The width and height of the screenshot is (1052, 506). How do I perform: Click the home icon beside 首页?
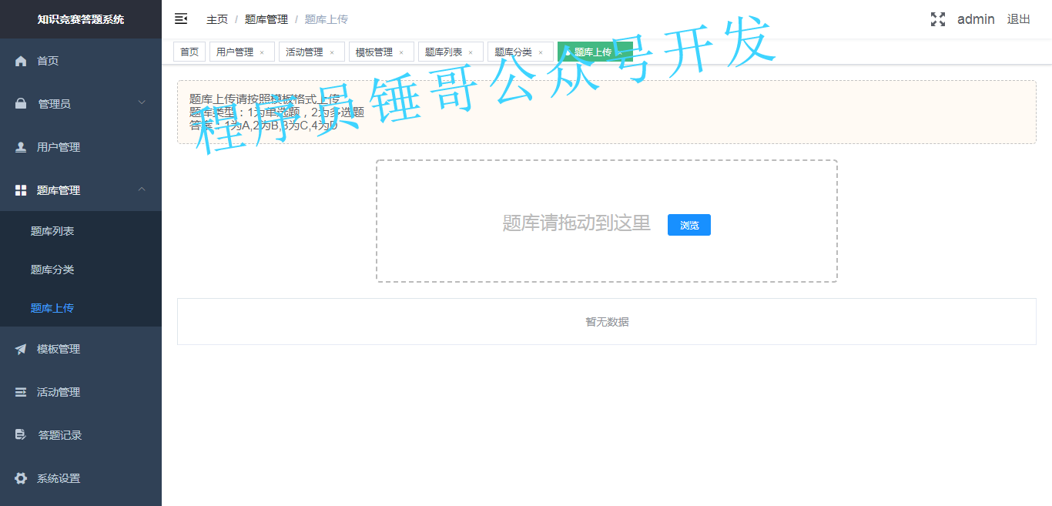(x=21, y=61)
